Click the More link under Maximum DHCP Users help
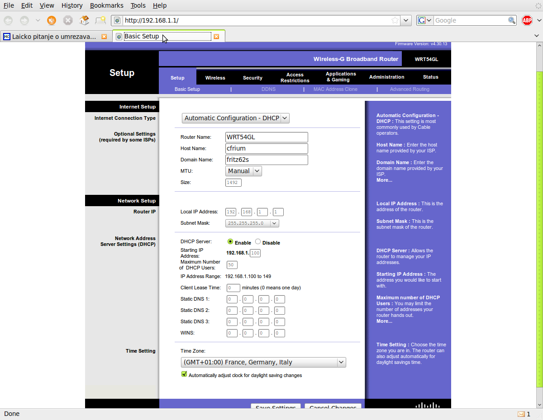The height and width of the screenshot is (420, 543). [x=384, y=321]
